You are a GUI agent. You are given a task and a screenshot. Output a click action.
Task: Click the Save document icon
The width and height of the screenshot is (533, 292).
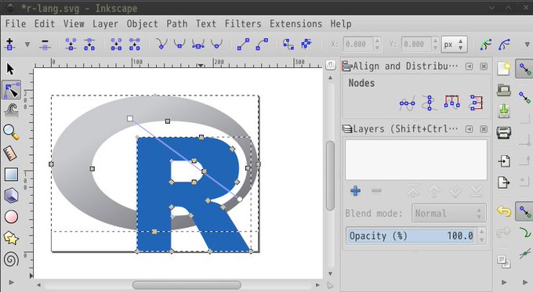point(504,111)
